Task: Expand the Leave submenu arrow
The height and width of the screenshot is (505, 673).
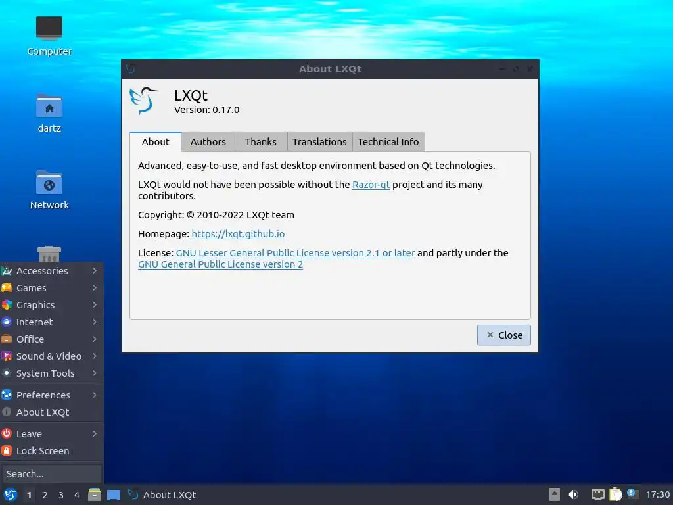Action: click(95, 434)
